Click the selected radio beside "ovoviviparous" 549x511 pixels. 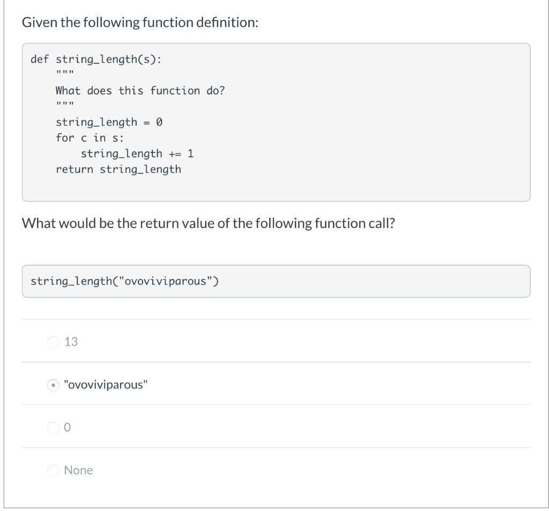(x=54, y=385)
